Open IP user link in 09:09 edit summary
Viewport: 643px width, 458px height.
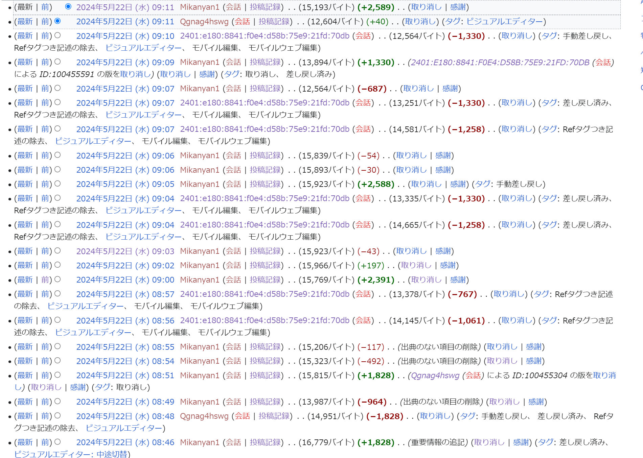pyautogui.click(x=500, y=62)
